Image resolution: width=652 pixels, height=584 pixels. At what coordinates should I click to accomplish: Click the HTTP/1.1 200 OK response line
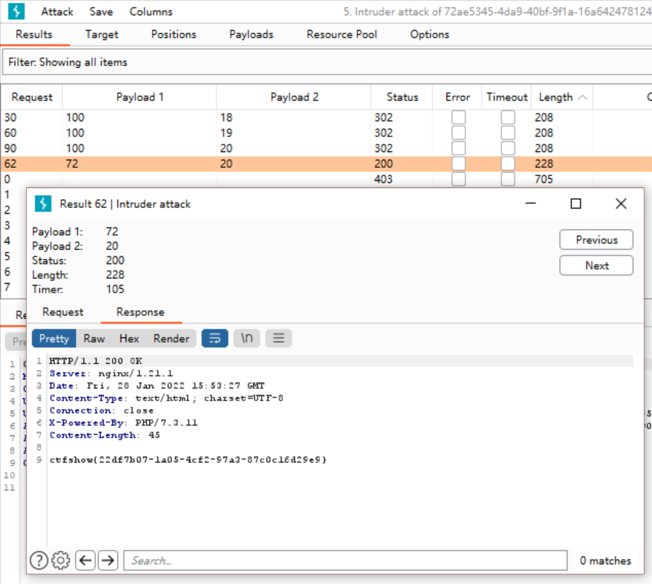95,361
